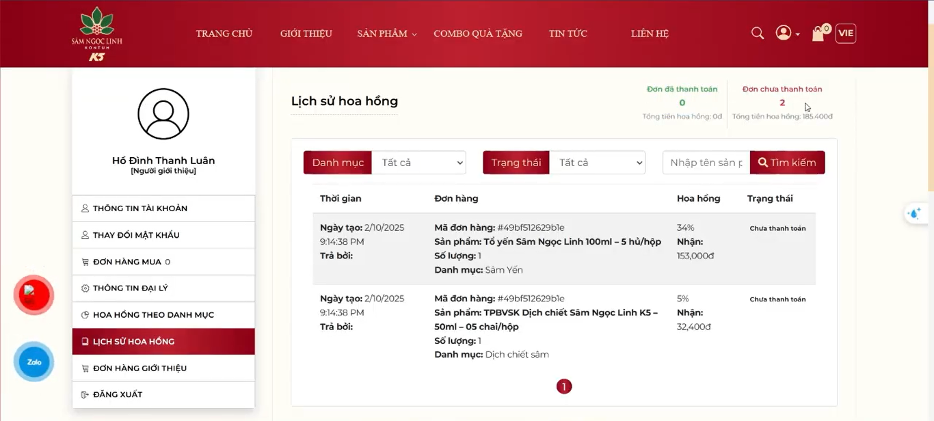The width and height of the screenshot is (934, 421).
Task: Click the Dịch chiết sâm category value
Action: (517, 355)
